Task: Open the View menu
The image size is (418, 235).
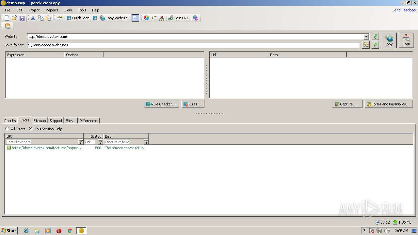Action: tap(68, 10)
